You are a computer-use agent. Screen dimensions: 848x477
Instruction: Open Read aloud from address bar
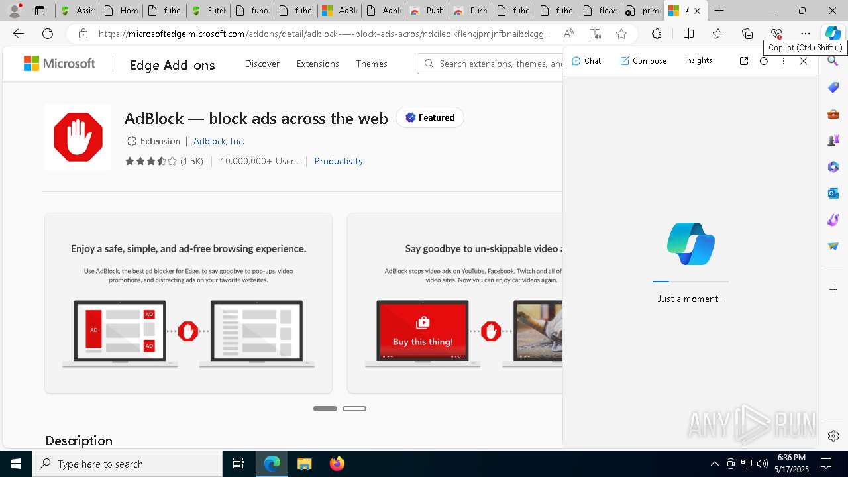(568, 34)
